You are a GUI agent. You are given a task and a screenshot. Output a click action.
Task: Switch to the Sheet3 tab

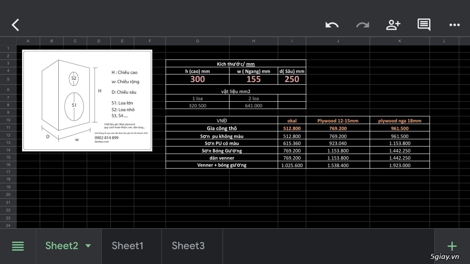click(x=188, y=246)
